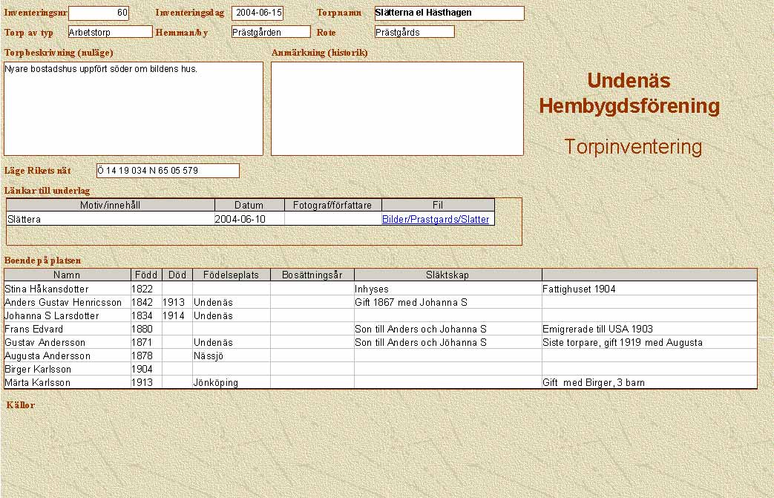Screen dimensions: 774x498
Task: Select the Inventeringsdag date field
Action: (257, 13)
